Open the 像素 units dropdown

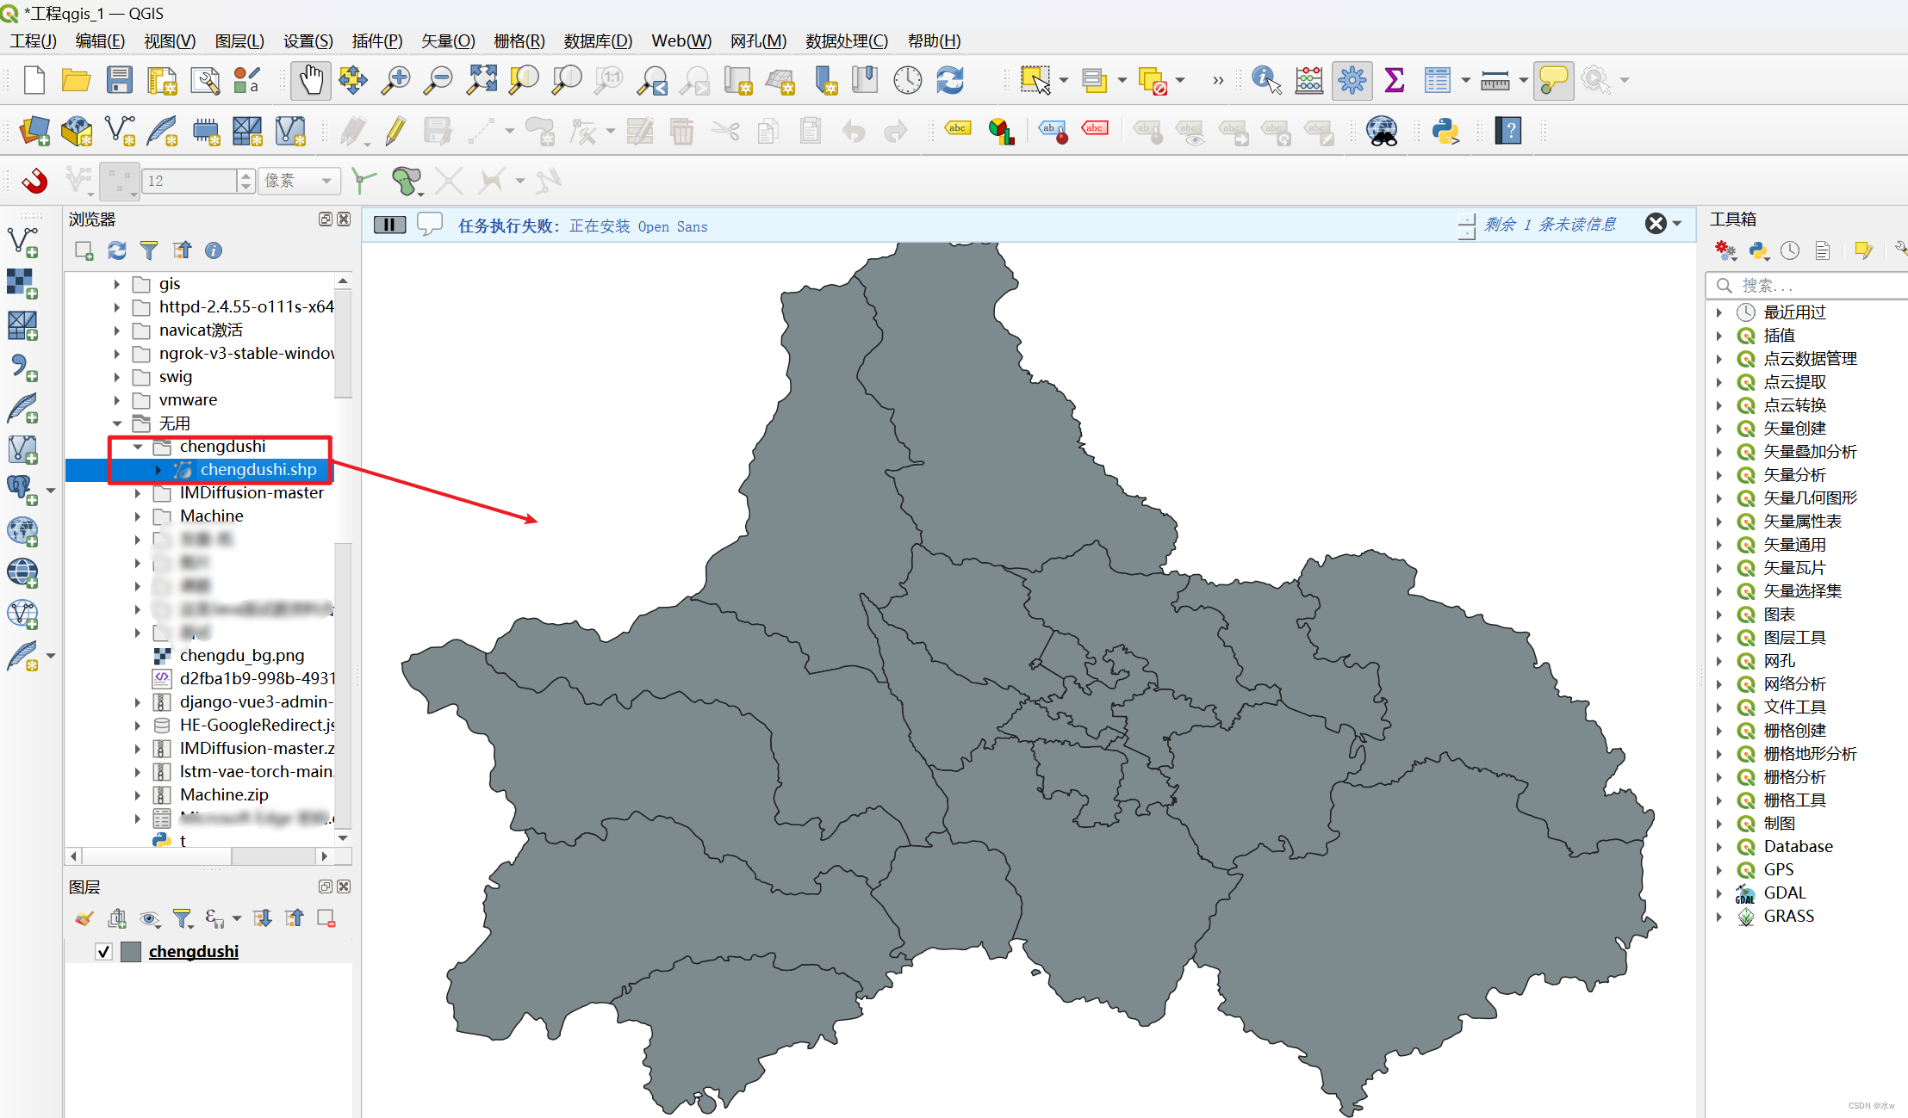(x=299, y=181)
